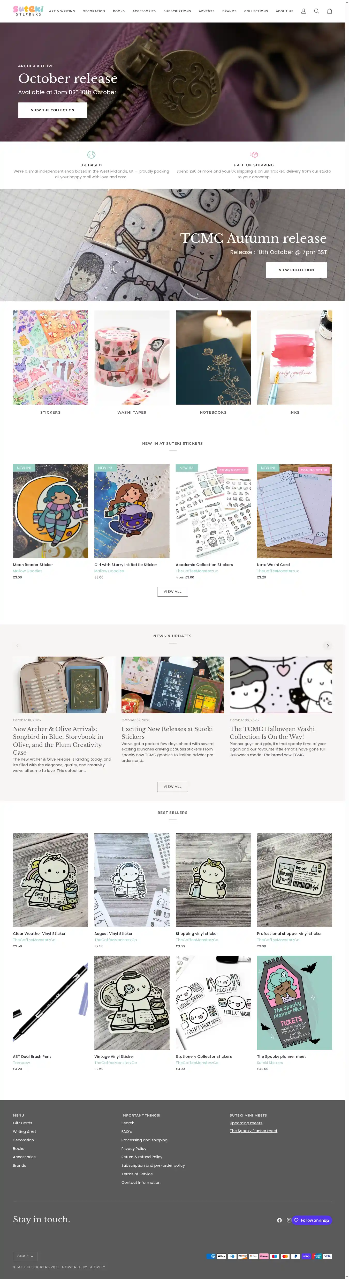Open the account profile icon

coord(303,11)
